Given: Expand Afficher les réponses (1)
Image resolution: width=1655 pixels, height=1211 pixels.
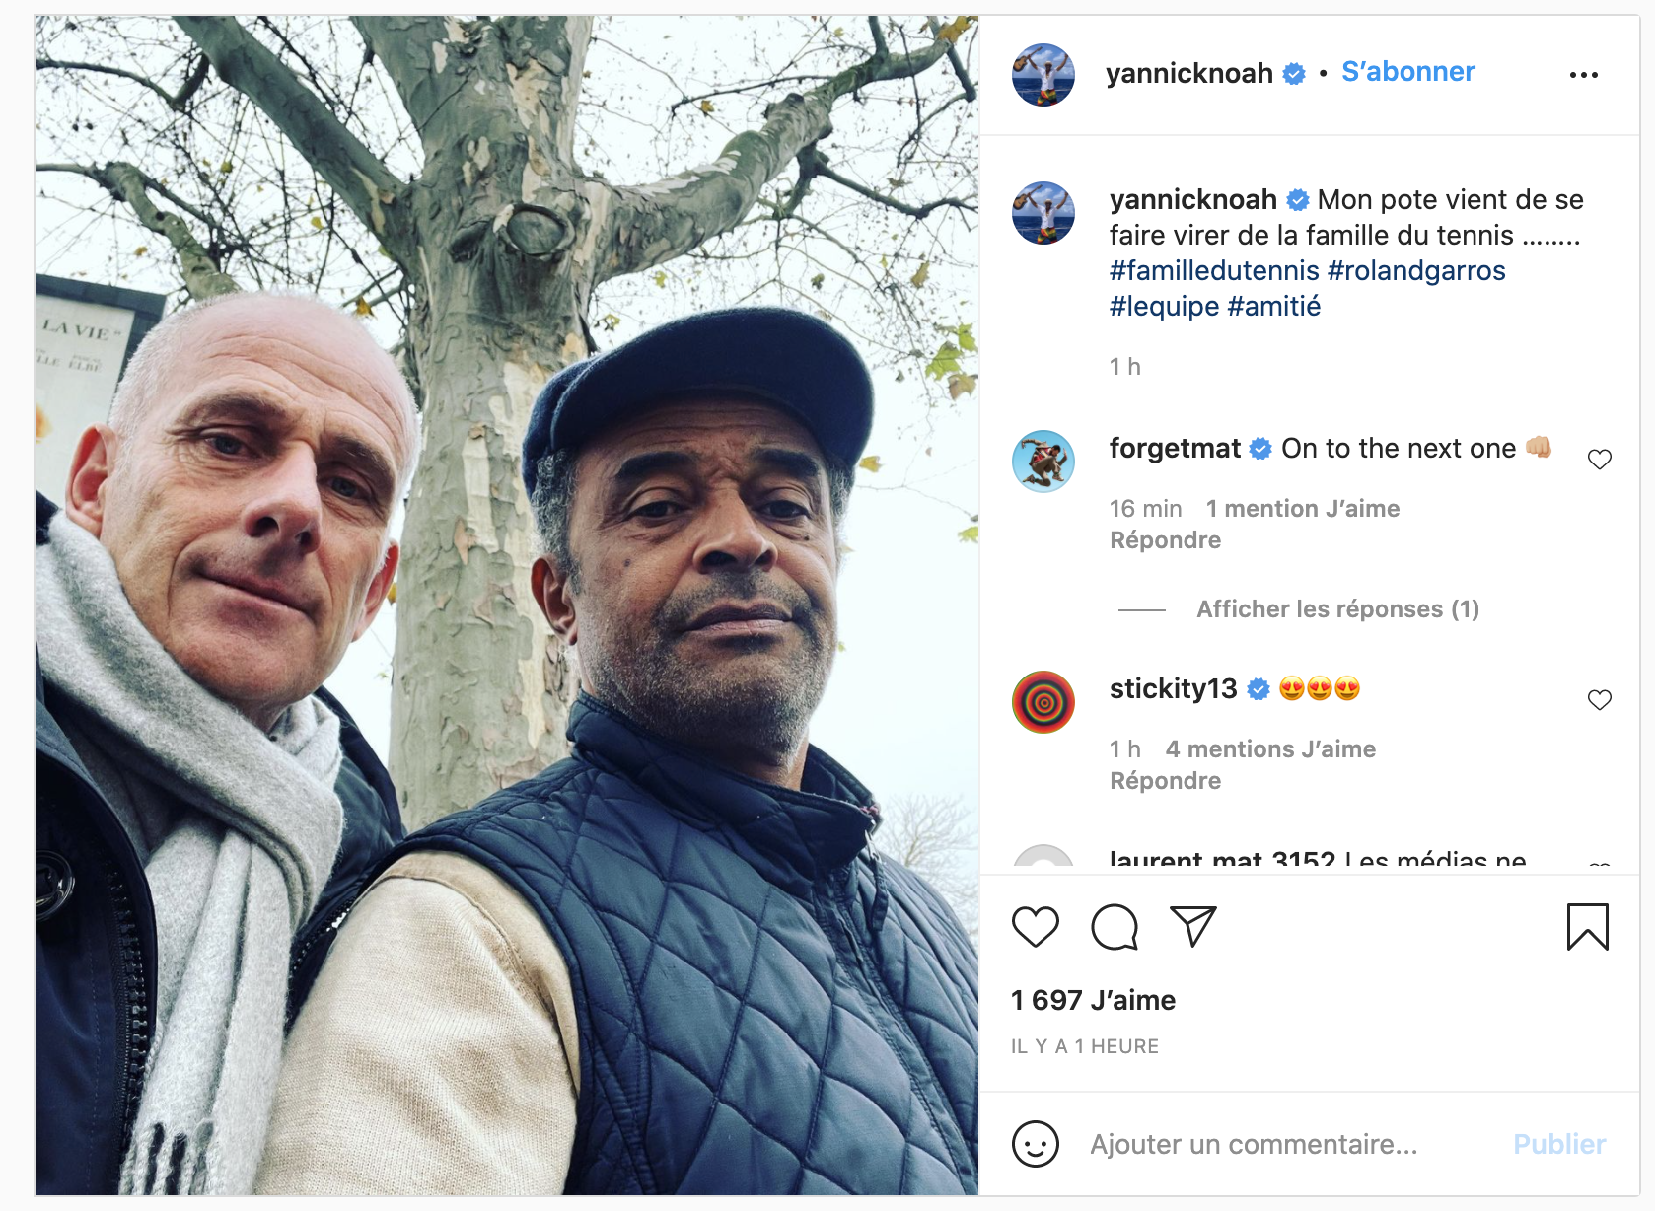Looking at the screenshot, I should [1337, 609].
